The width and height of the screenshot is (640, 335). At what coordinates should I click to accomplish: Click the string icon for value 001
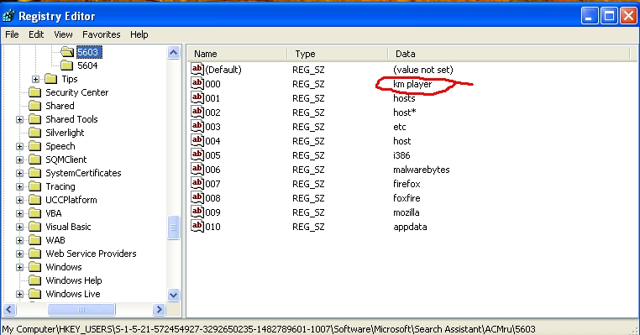[x=197, y=97]
